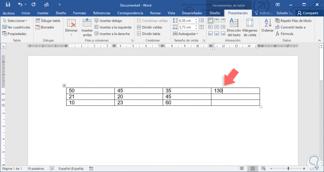The width and height of the screenshot is (324, 172).
Task: Click the Eliminar table icon
Action: (71, 23)
